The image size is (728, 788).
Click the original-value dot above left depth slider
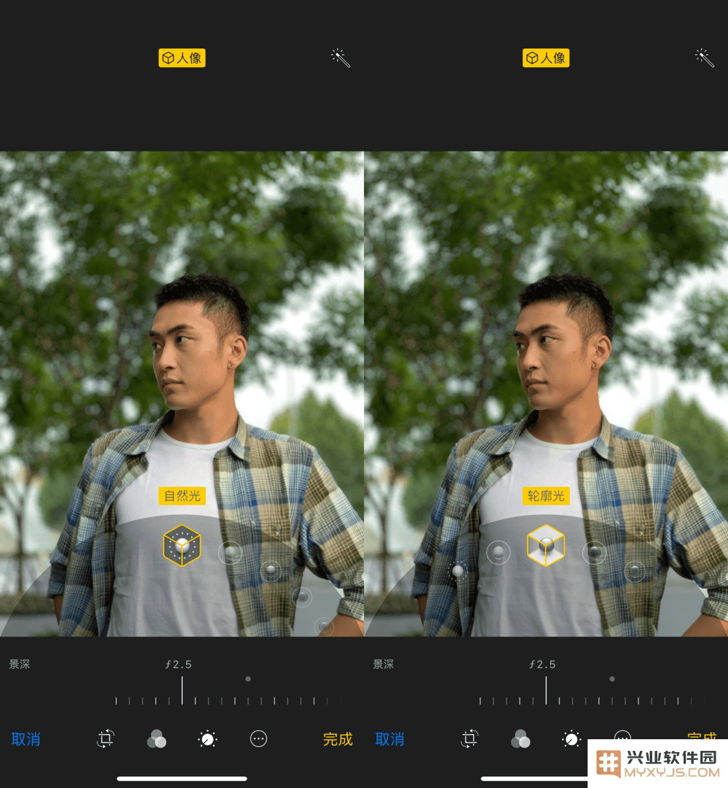(248, 679)
